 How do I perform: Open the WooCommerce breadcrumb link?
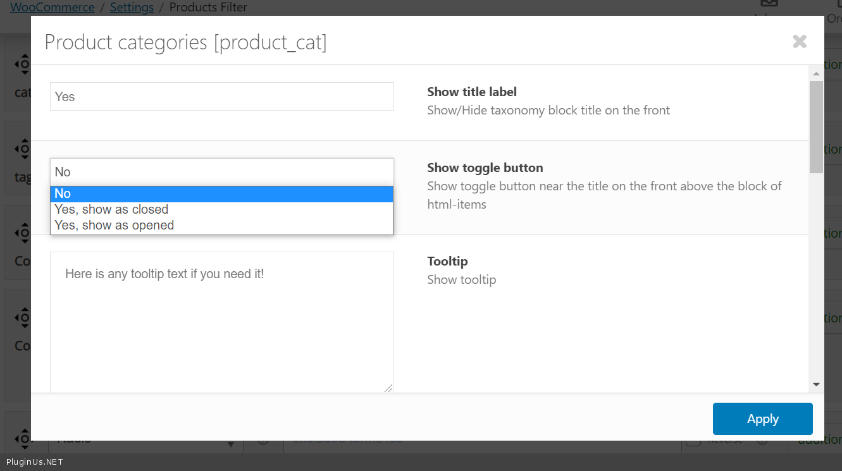tap(53, 8)
